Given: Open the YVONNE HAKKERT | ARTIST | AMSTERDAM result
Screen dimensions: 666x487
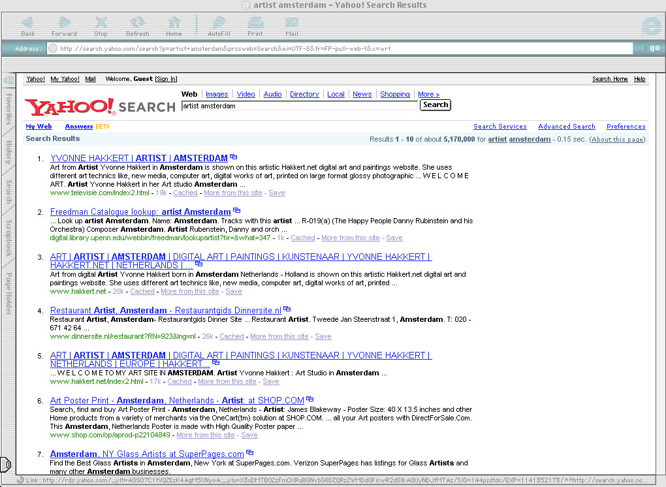Looking at the screenshot, I should point(139,158).
